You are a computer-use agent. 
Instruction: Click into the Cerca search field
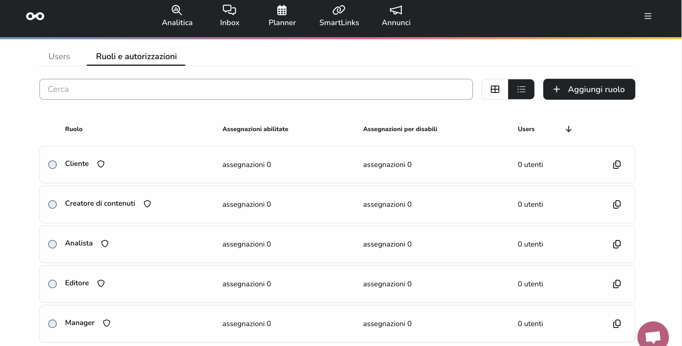[256, 89]
